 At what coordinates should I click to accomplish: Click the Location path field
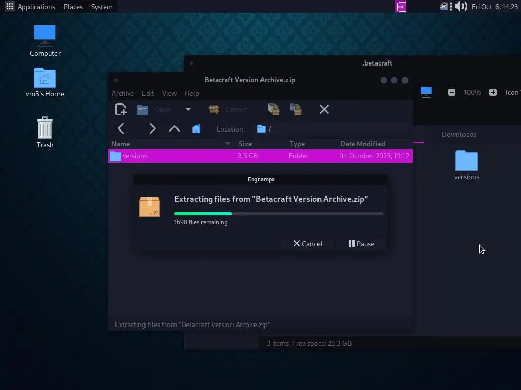331,129
